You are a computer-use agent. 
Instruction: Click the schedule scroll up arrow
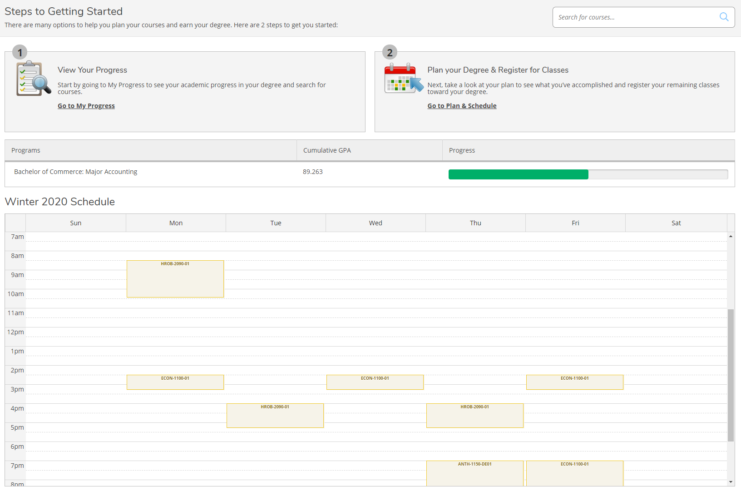[x=731, y=236]
